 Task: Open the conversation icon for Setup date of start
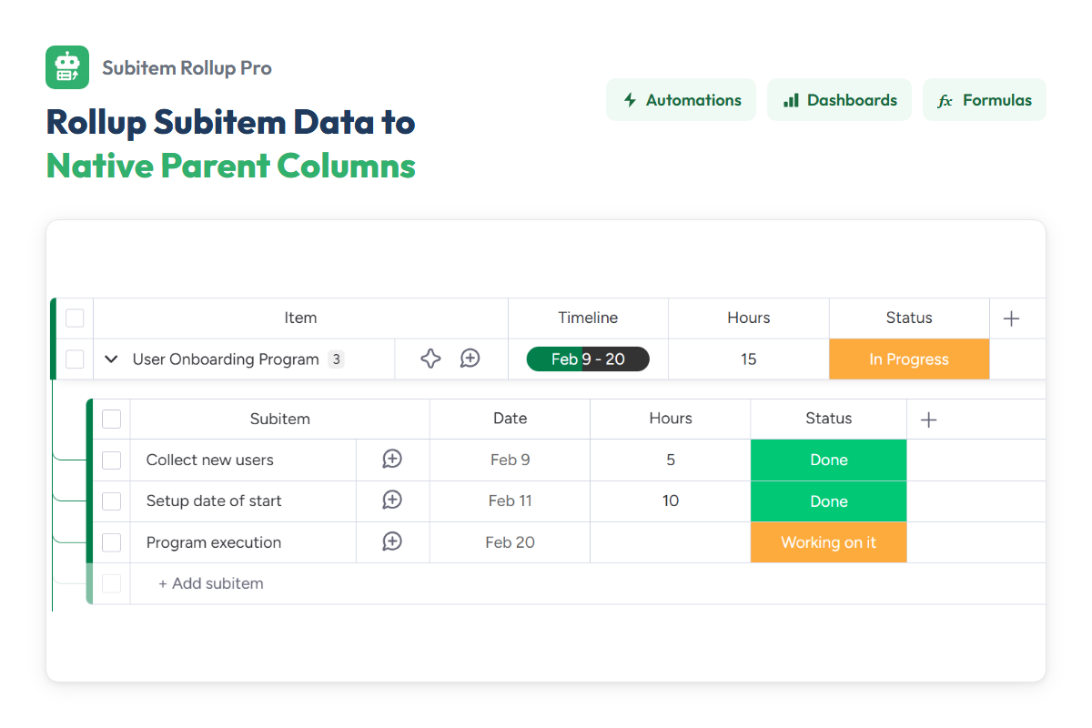(x=392, y=500)
